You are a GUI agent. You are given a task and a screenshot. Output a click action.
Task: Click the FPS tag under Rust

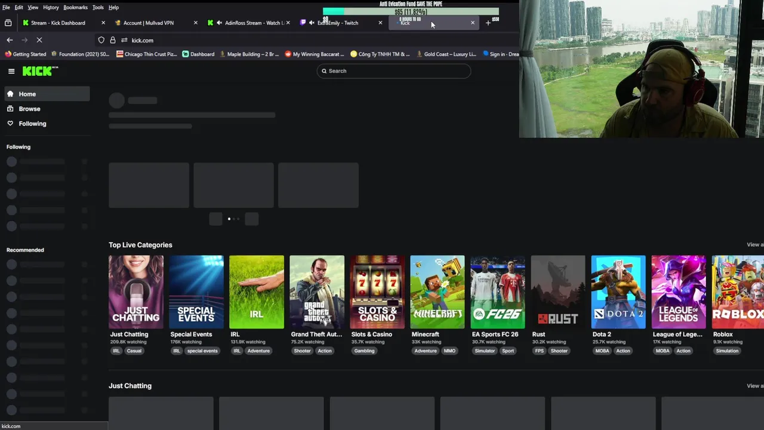[x=540, y=351]
